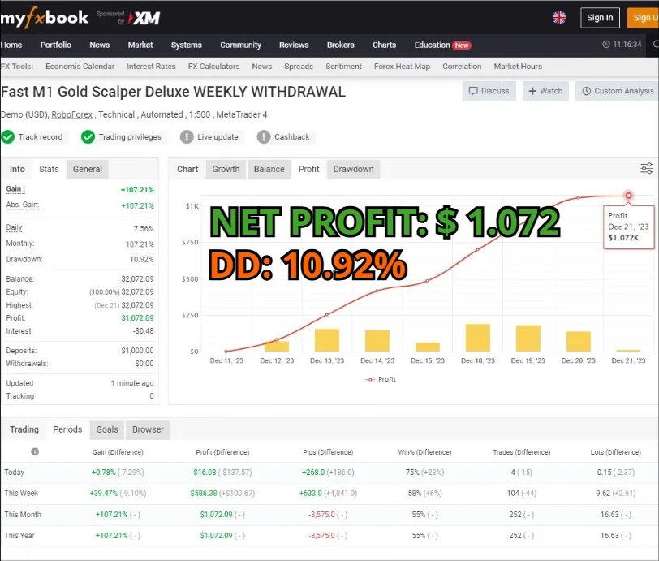The width and height of the screenshot is (659, 561).
Task: Switch to the Browser tab
Action: click(x=148, y=429)
